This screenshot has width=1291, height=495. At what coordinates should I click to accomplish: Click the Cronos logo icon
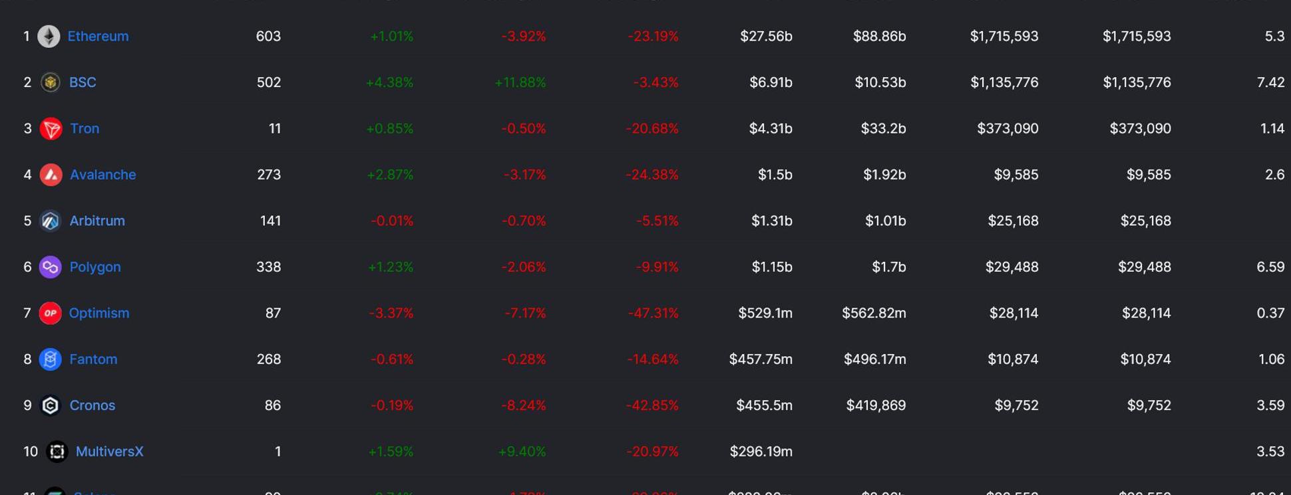[x=51, y=405]
